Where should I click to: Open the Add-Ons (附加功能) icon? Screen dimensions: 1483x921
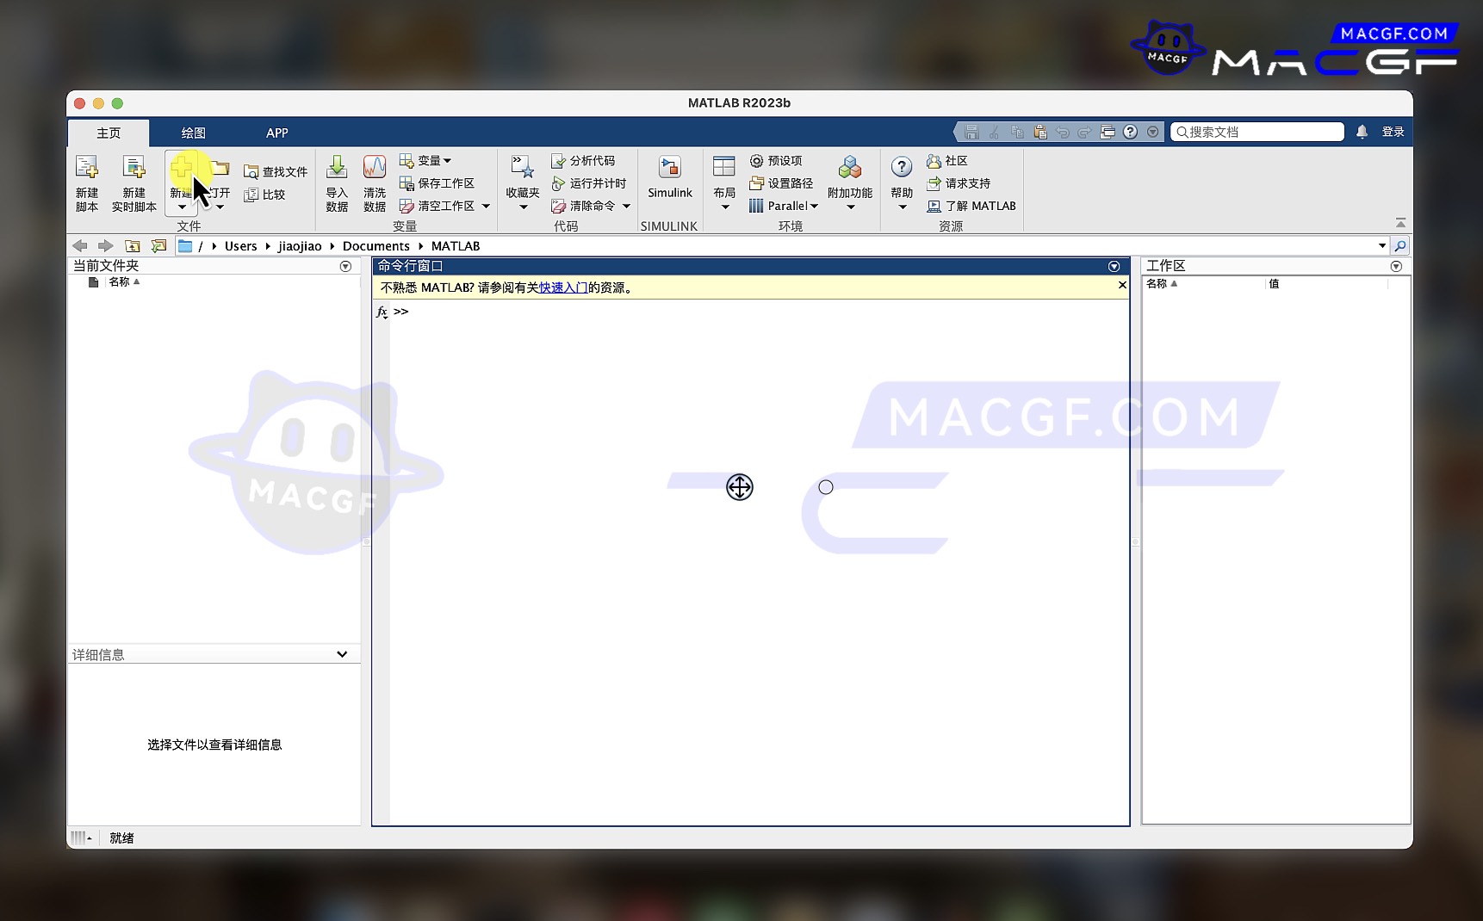point(849,168)
